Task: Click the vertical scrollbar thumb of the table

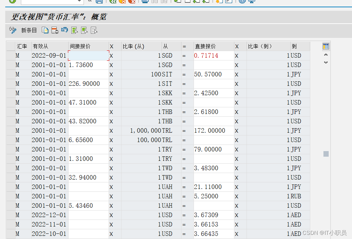Action: (x=326, y=154)
